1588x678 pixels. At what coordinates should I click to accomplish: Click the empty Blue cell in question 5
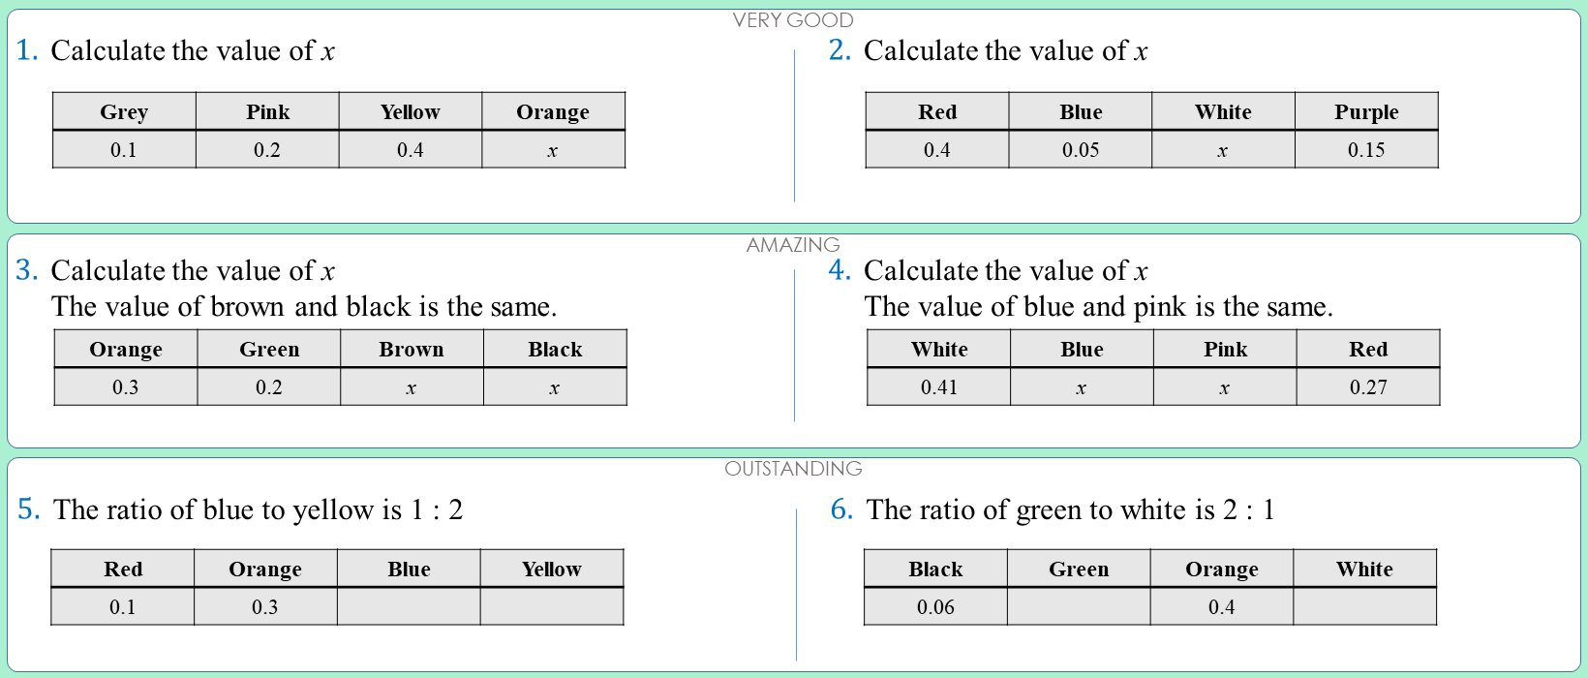point(409,607)
